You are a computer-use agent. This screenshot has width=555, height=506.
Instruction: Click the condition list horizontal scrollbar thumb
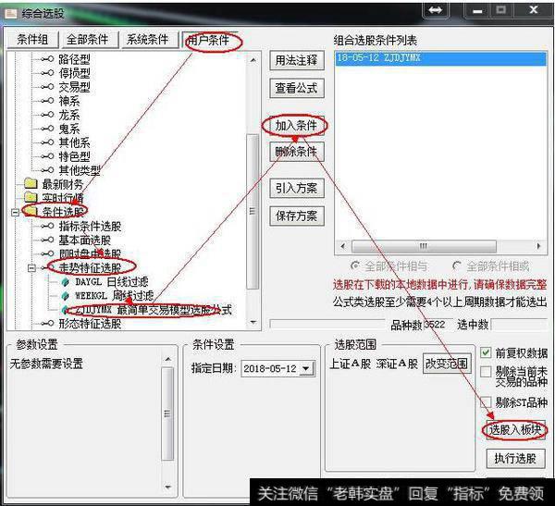pos(424,246)
